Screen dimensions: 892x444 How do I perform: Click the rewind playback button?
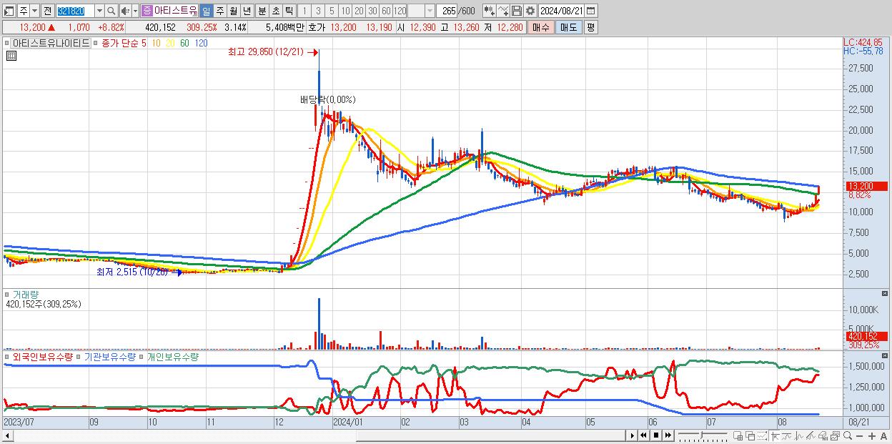point(643,435)
